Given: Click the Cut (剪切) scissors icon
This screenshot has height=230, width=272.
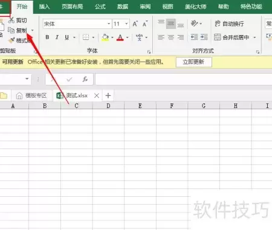Looking at the screenshot, I should click(x=11, y=20).
